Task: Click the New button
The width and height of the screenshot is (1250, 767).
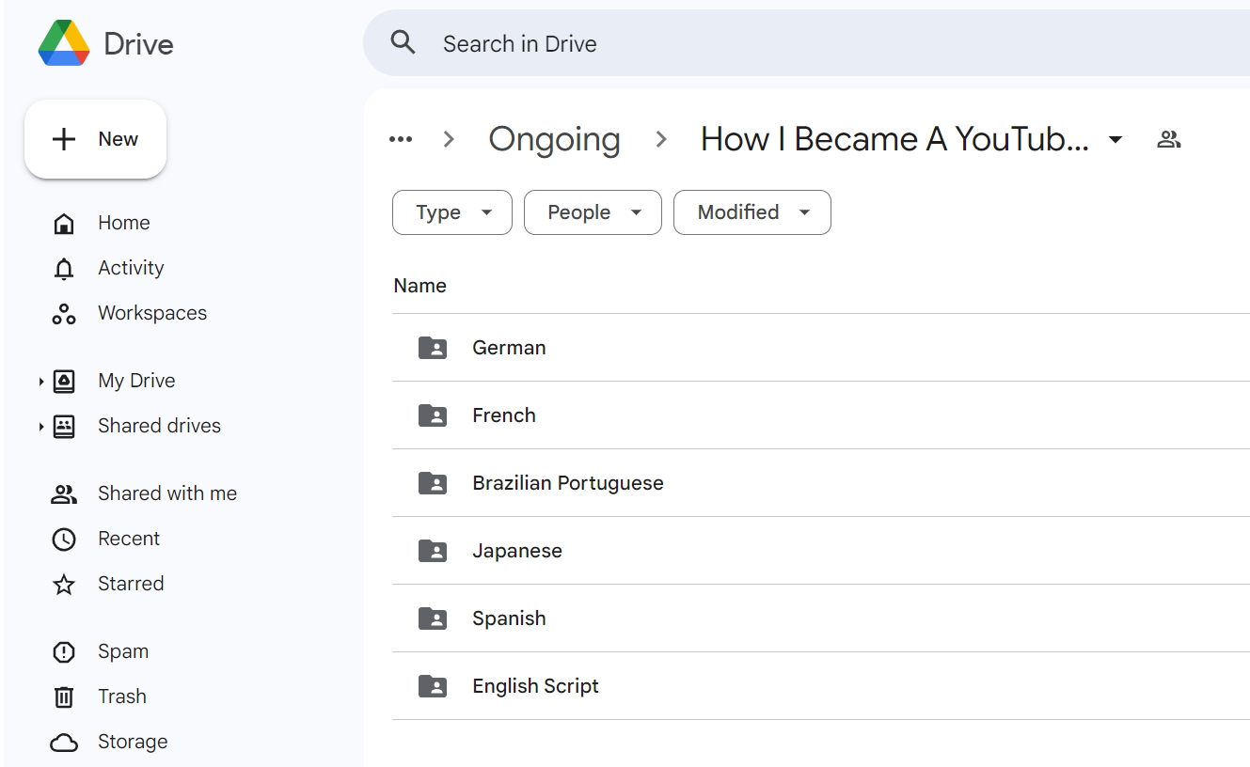Action: (96, 139)
